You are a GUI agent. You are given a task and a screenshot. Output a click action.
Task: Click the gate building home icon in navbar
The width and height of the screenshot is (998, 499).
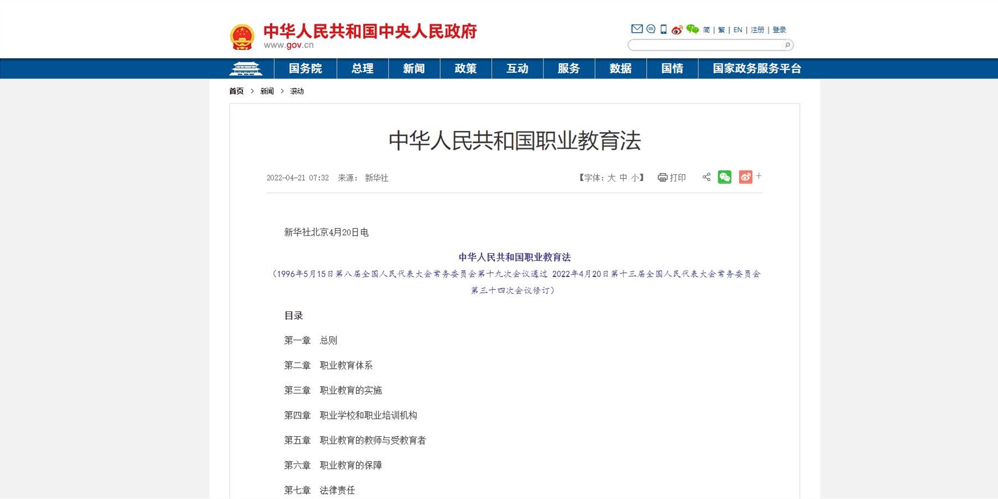click(x=245, y=69)
